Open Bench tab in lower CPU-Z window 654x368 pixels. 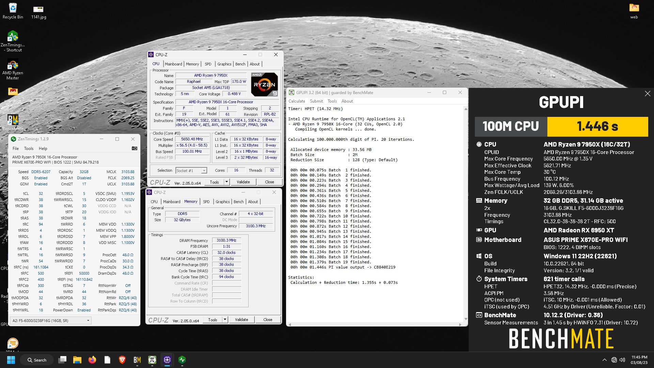[238, 202]
